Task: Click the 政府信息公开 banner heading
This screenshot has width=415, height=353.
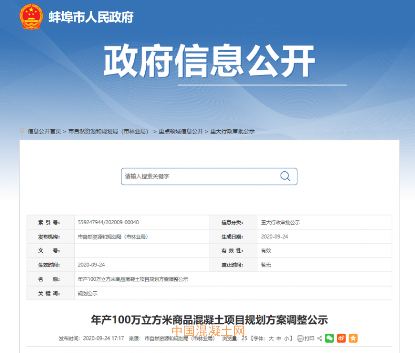Action: click(x=209, y=61)
